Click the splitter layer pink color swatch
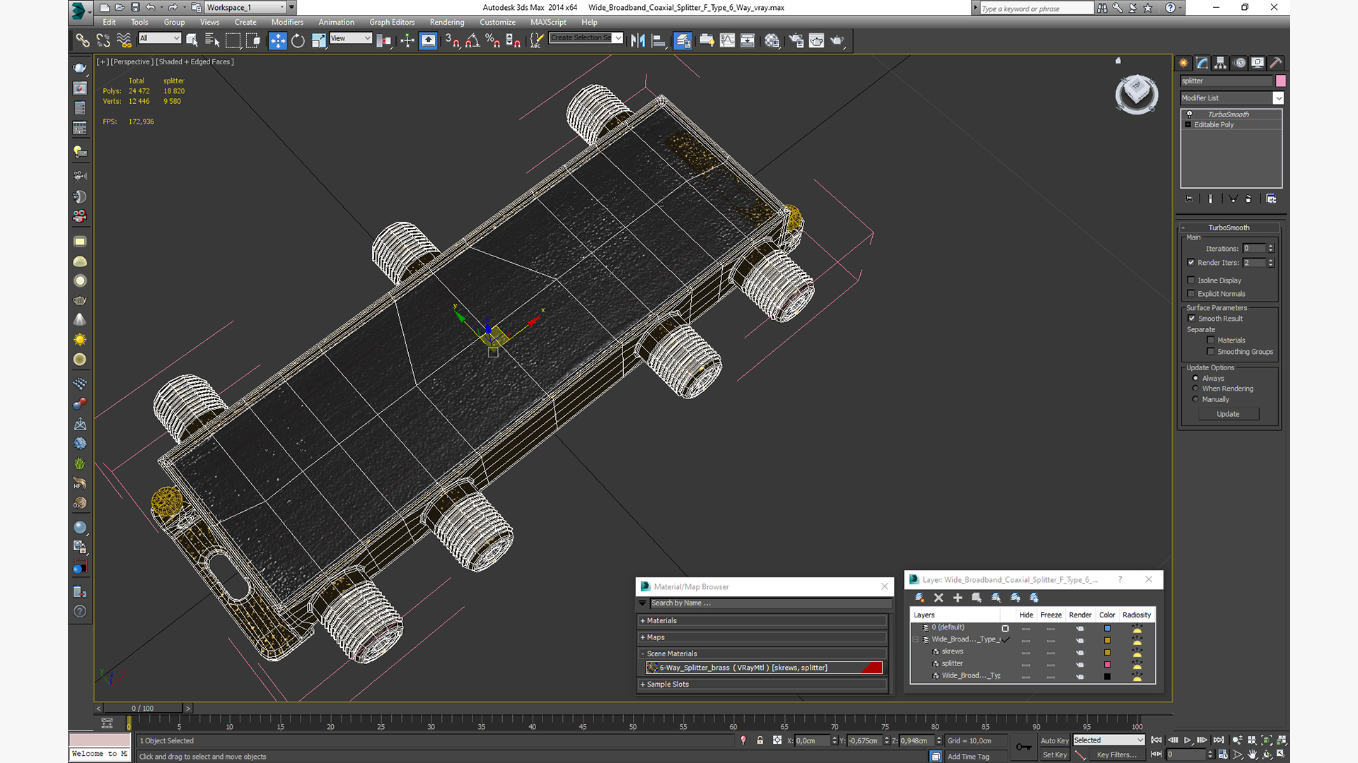 click(1107, 664)
